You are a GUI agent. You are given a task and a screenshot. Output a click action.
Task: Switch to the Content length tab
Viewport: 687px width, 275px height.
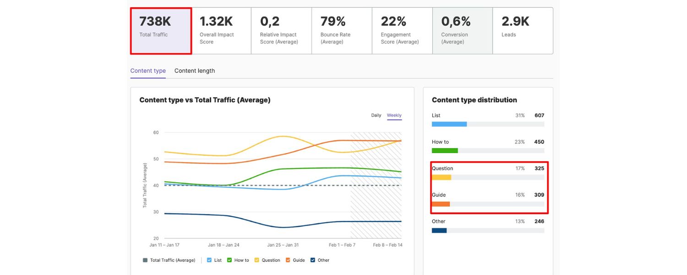click(x=195, y=71)
